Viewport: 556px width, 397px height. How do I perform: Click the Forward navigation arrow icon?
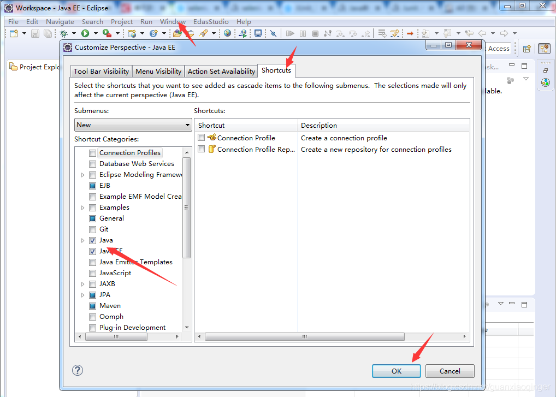[x=504, y=33]
